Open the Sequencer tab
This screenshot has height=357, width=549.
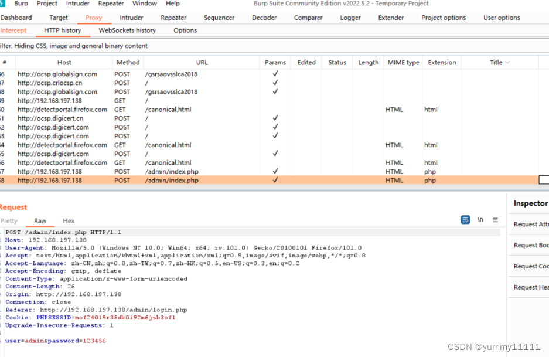[x=219, y=18]
